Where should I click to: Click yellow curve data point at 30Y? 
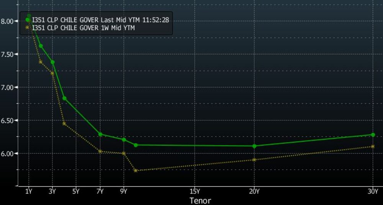(373, 146)
